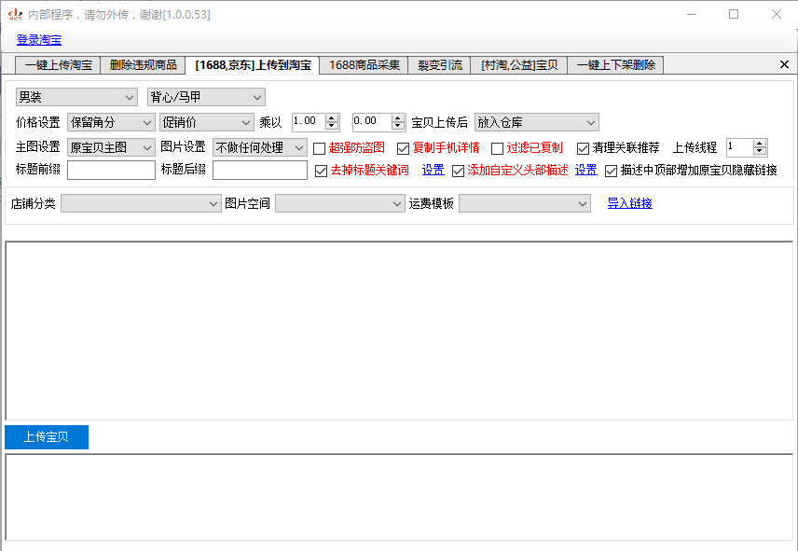Viewport: 798px width, 551px height.
Task: Switch to the 1688商品采集 tab
Action: [x=364, y=65]
